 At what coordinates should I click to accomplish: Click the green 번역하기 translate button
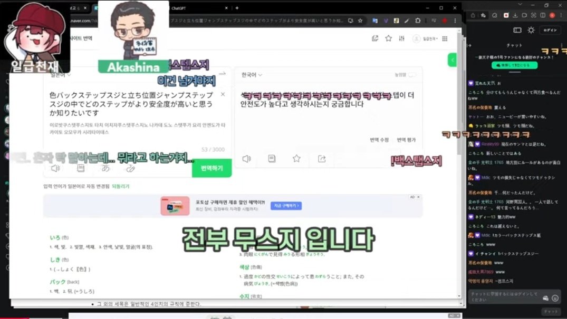coord(212,168)
